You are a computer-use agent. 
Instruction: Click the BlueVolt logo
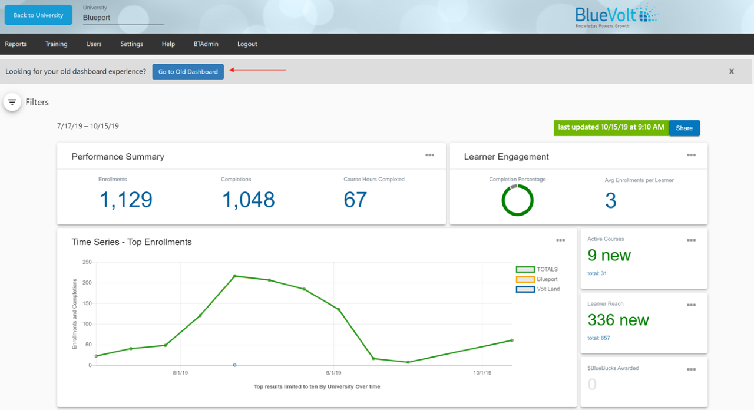point(616,16)
